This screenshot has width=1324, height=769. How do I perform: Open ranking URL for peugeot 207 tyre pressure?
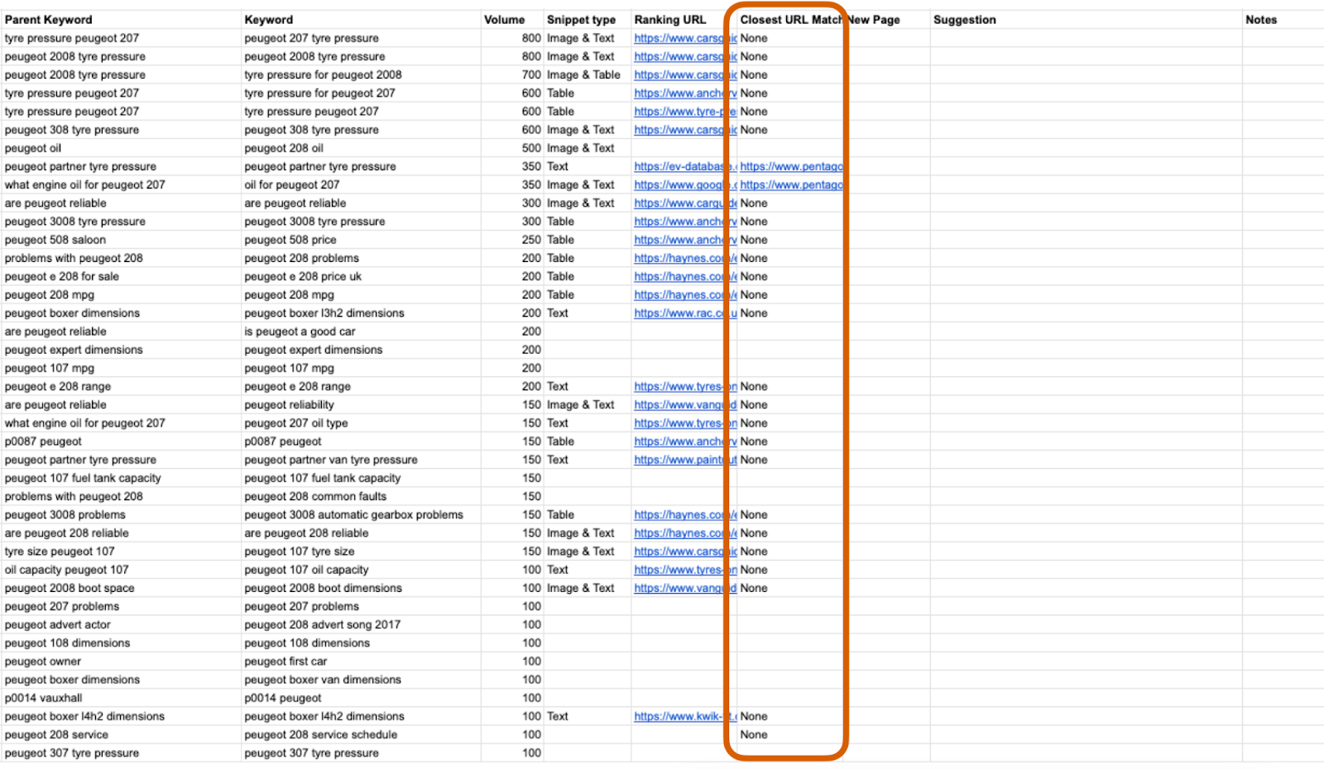tap(685, 38)
